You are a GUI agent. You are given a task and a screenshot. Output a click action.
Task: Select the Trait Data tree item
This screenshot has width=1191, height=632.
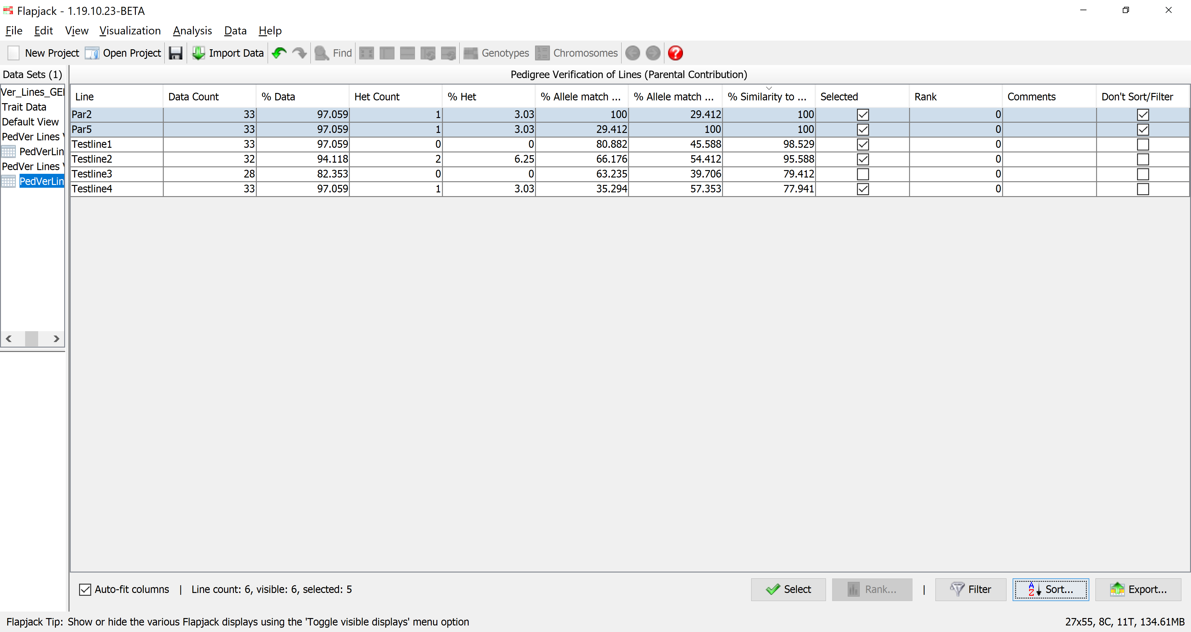(x=24, y=107)
